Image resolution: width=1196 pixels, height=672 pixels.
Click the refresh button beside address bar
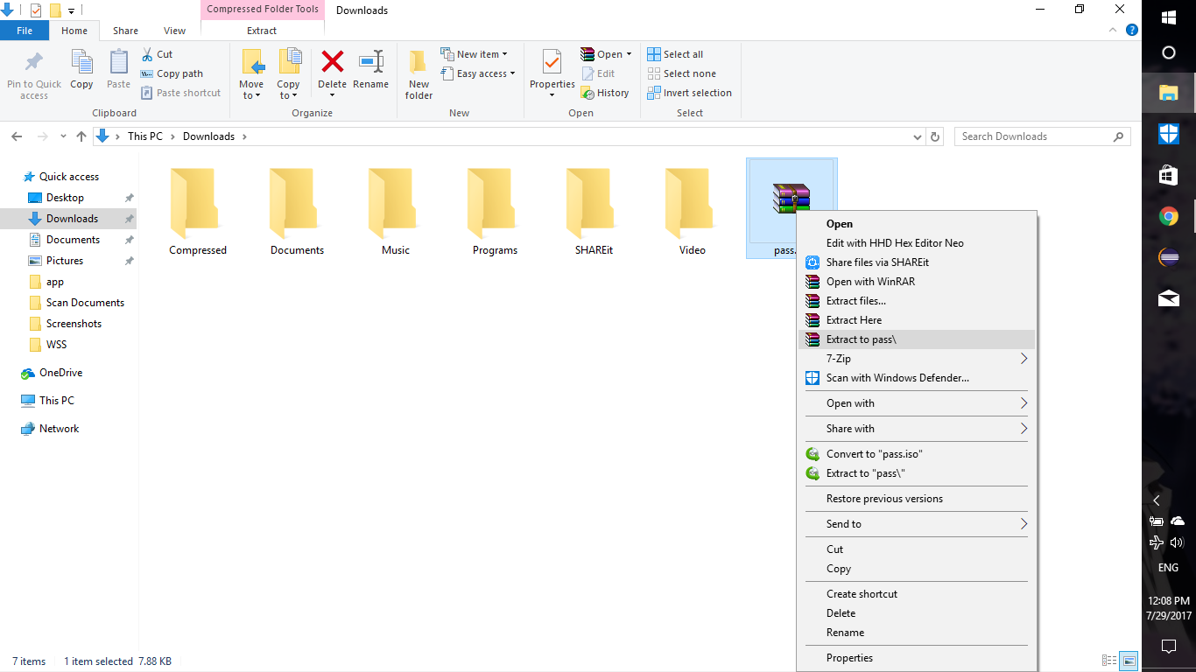935,136
